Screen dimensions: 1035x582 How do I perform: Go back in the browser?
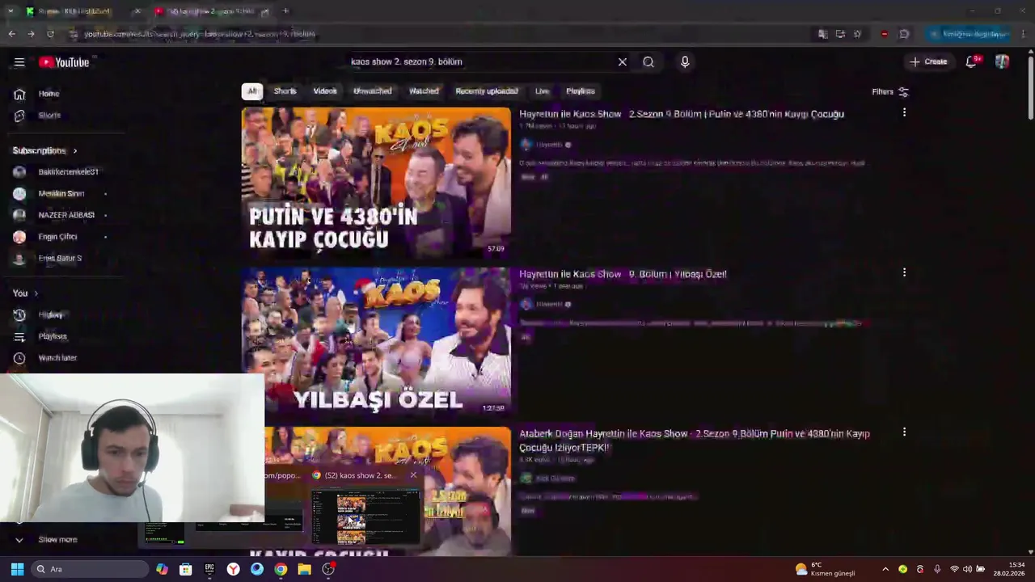click(x=11, y=34)
